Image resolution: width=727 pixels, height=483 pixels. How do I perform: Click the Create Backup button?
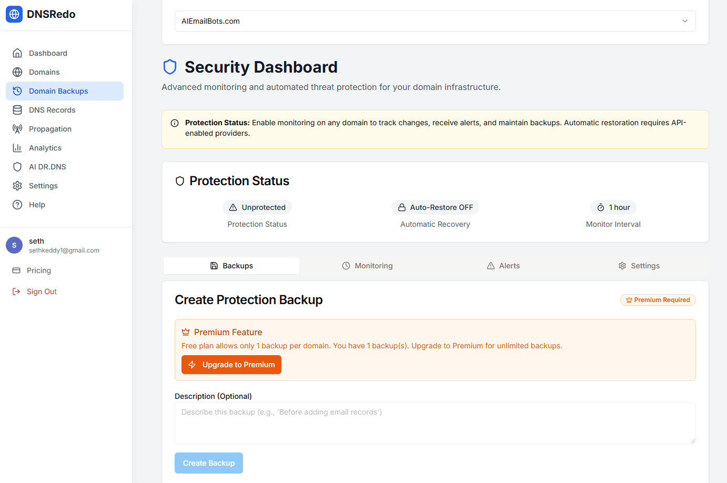click(209, 463)
